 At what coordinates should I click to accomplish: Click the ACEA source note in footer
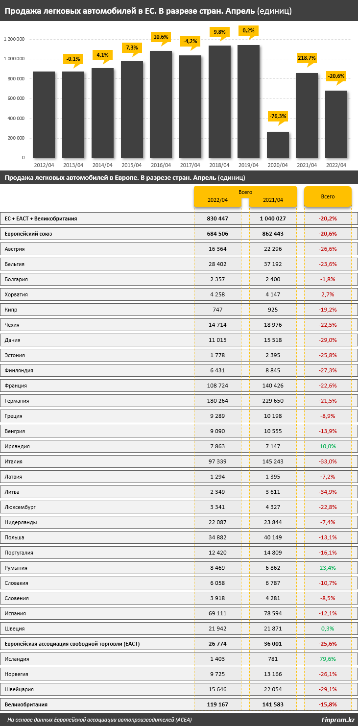[x=99, y=720]
